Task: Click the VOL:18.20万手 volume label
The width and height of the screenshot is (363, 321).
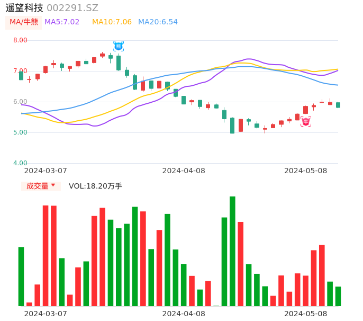Action: coord(95,186)
